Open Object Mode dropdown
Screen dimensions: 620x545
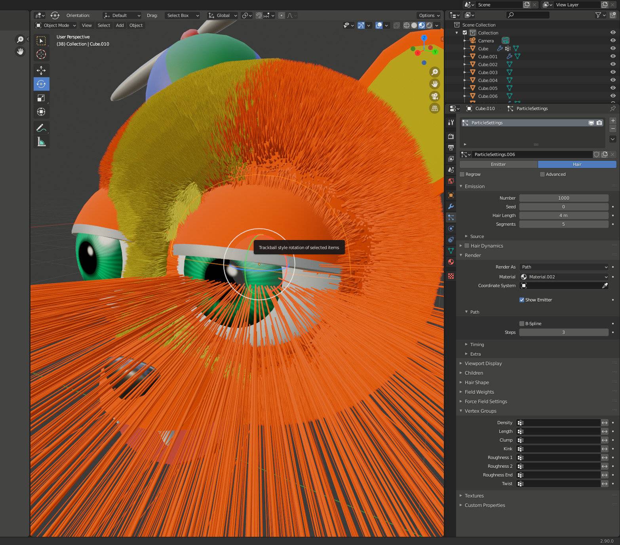(x=55, y=25)
